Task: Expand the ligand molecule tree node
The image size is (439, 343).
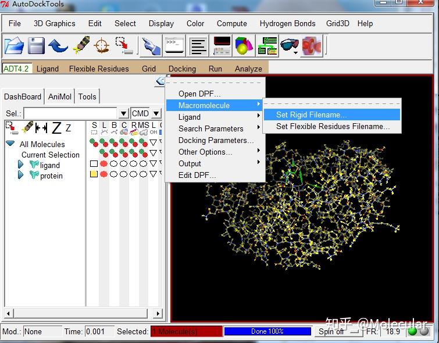Action: [21, 165]
